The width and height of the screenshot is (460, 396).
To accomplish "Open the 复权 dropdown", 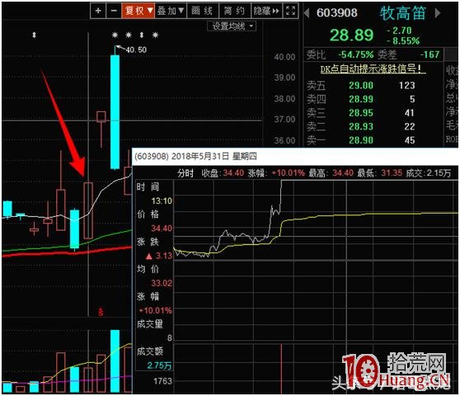I will coord(138,11).
